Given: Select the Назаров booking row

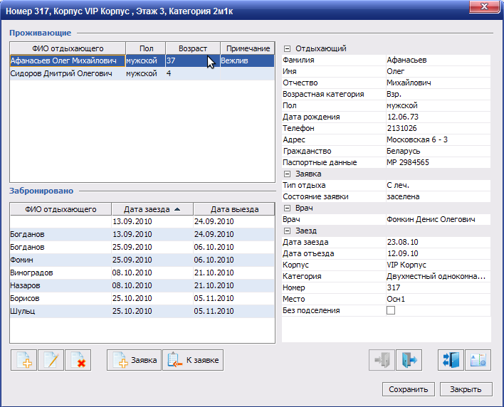Looking at the screenshot, I should pos(142,285).
